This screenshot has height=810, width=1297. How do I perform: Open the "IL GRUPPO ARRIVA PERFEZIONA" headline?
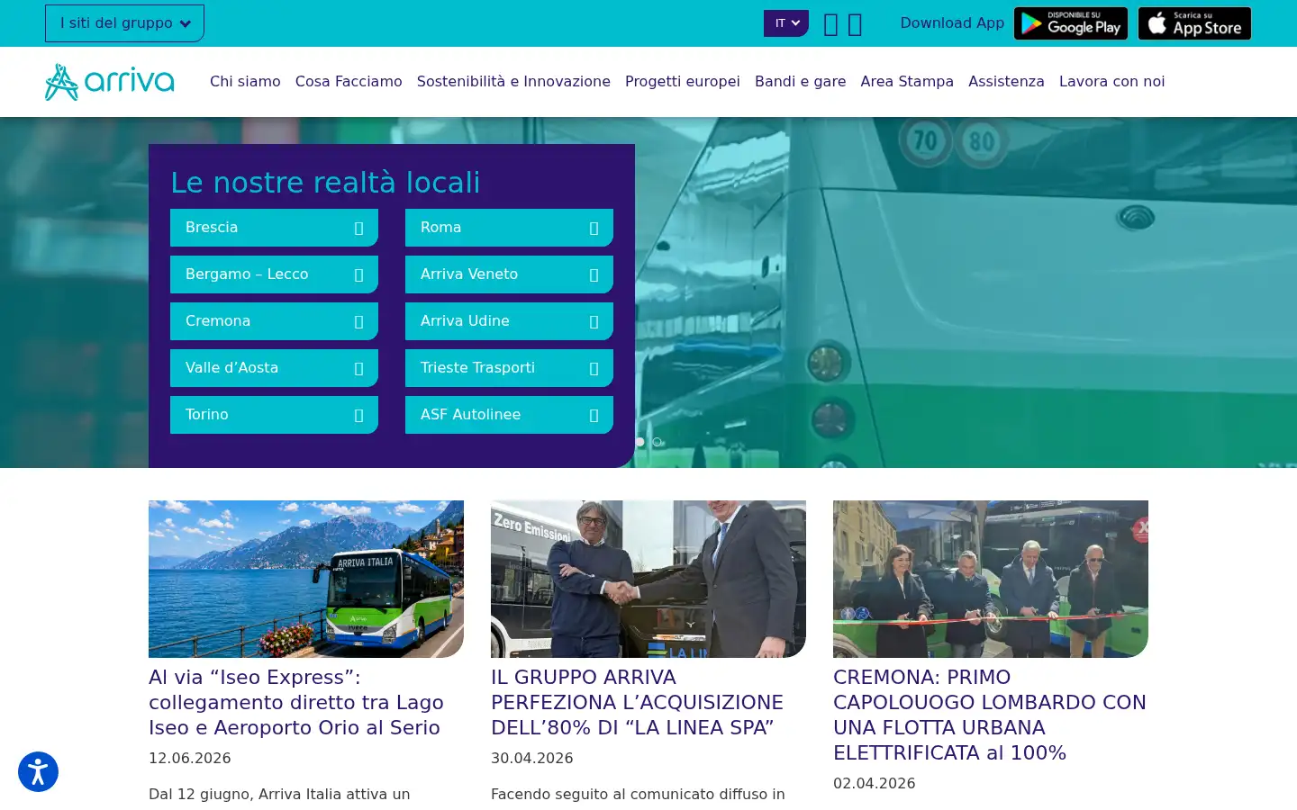[637, 702]
